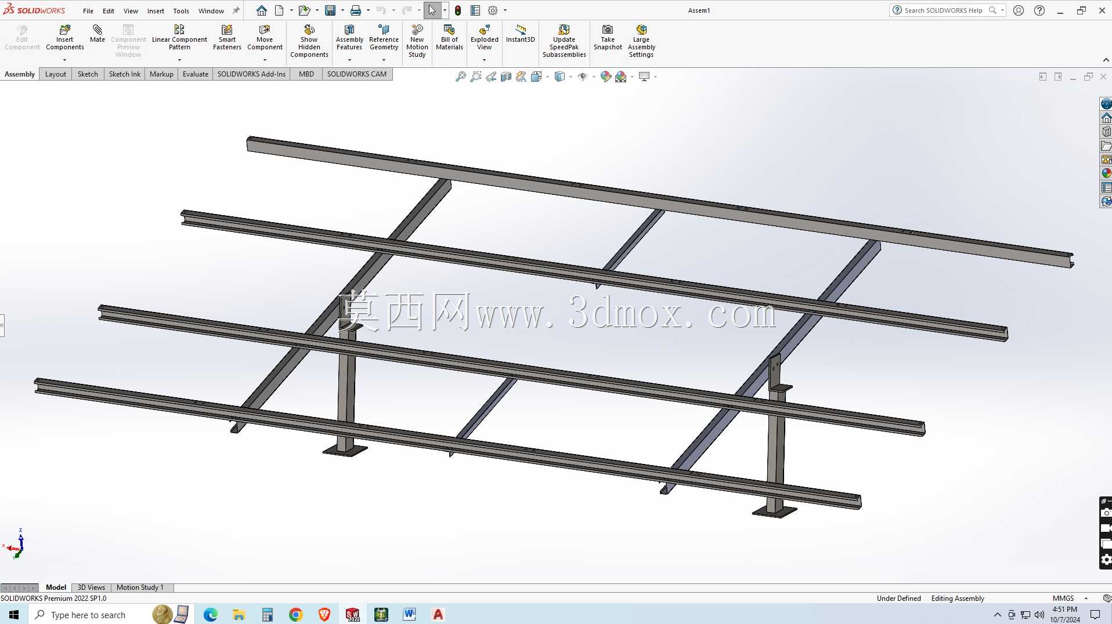Click the Home welcome icon
This screenshot has width=1112, height=624.
click(x=262, y=10)
